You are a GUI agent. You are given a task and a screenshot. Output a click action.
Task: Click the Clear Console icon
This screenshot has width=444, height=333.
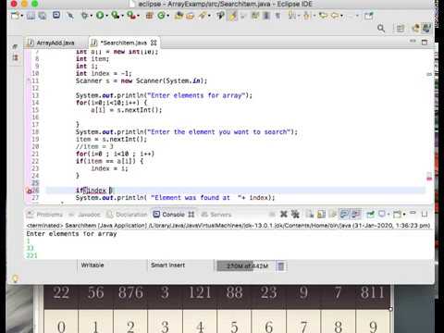pos(310,214)
